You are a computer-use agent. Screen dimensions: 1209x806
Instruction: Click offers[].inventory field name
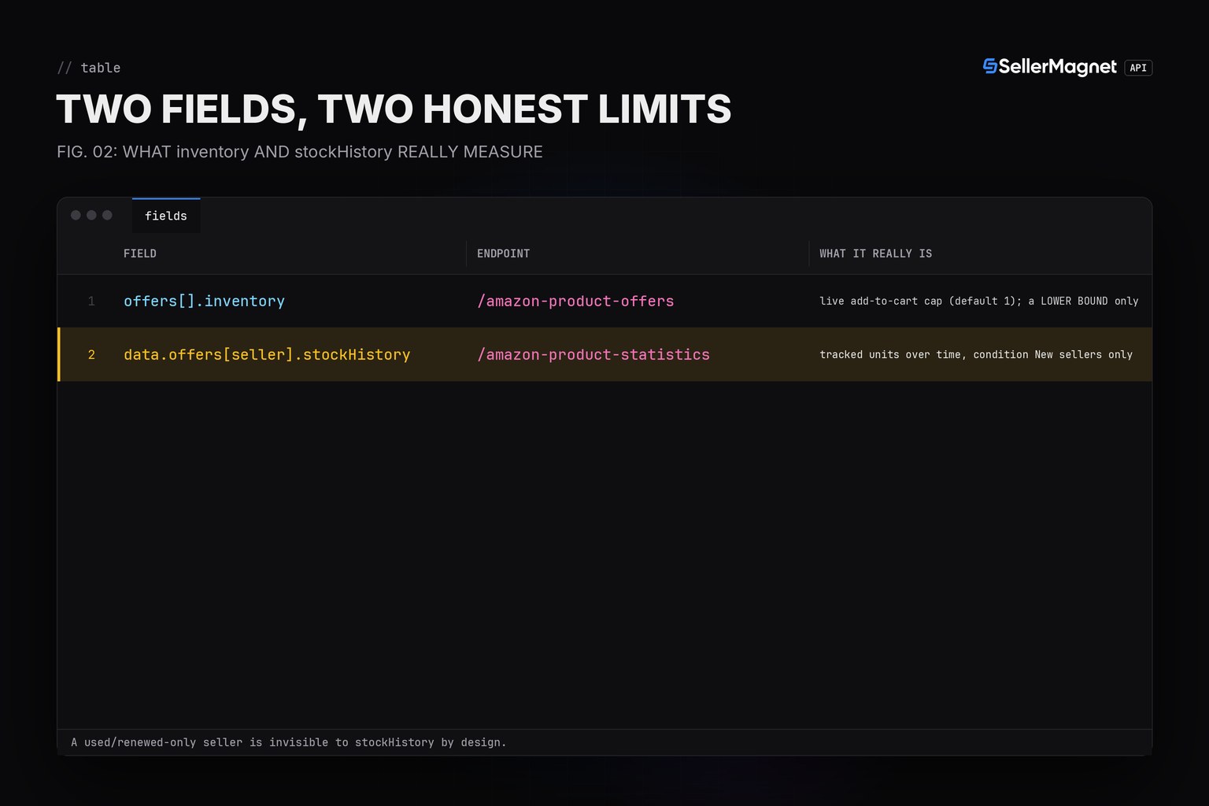click(204, 301)
